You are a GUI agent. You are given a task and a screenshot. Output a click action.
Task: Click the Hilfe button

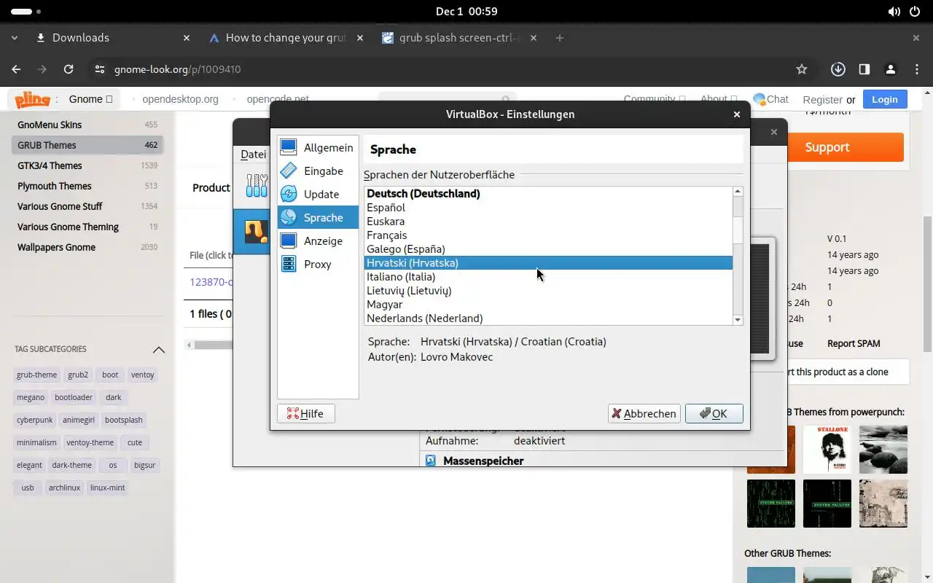305,413
